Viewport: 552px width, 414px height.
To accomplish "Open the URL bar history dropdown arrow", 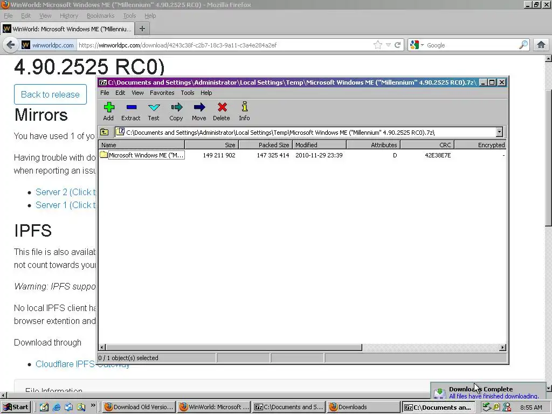I will tap(388, 45).
